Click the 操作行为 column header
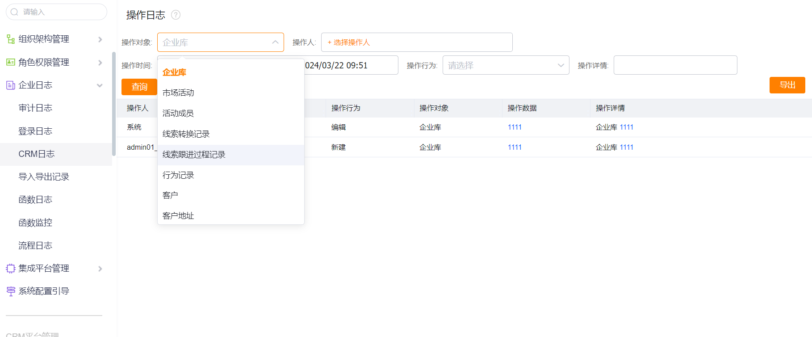Image resolution: width=812 pixels, height=337 pixels. coord(346,108)
